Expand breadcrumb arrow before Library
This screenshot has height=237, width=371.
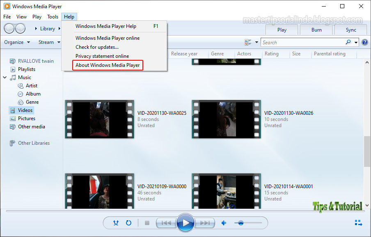coord(36,29)
